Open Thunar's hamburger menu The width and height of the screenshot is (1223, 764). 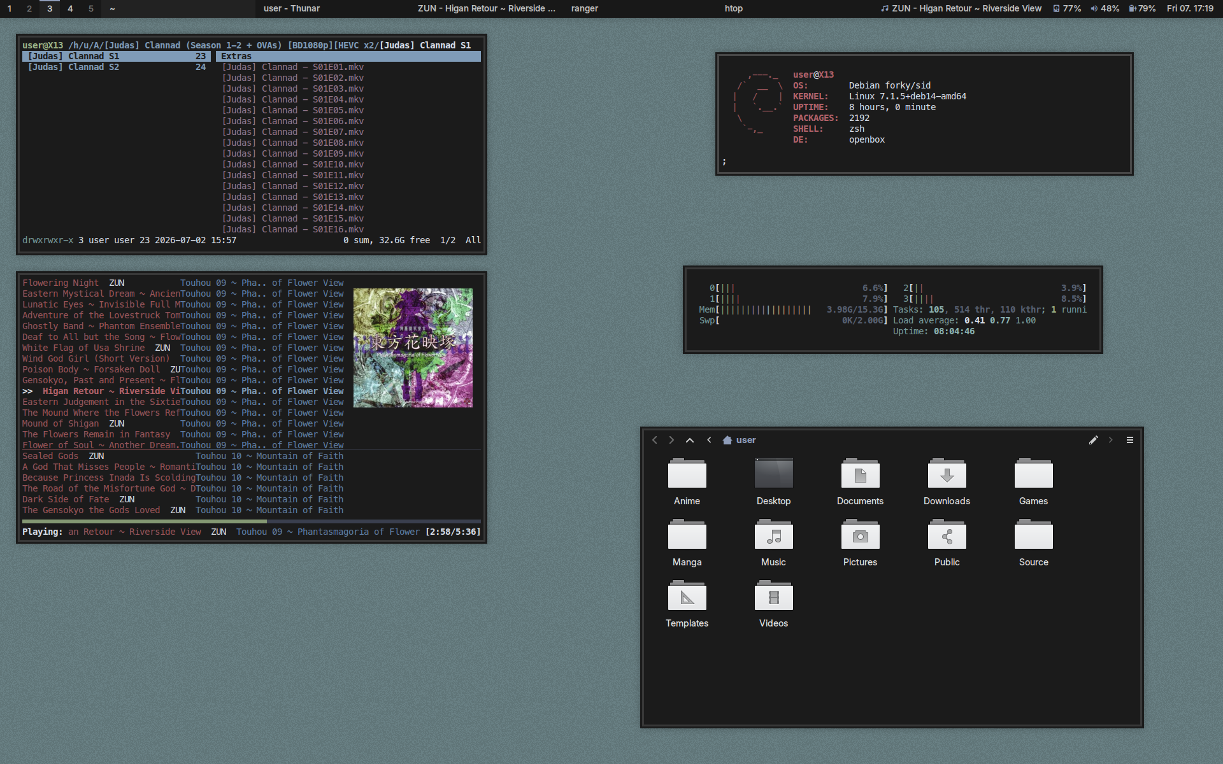click(x=1130, y=440)
